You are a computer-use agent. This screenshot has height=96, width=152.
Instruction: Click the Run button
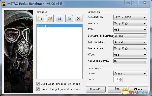tap(117, 89)
